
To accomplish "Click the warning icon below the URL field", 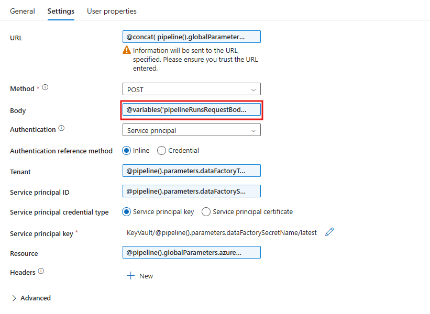I will pos(126,50).
